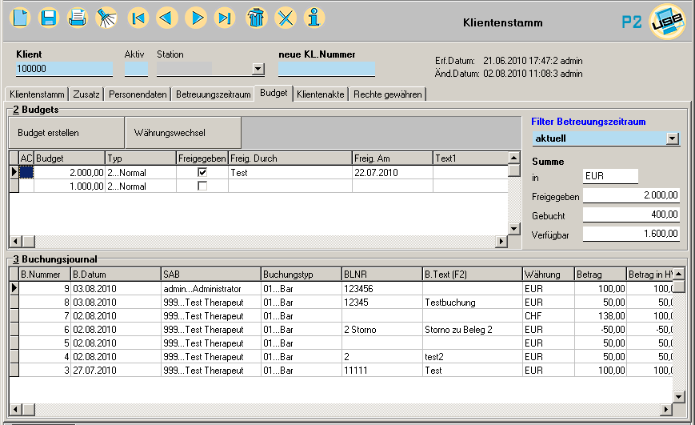Click the trash can delete icon
Screen dimensions: 695x425
point(257,17)
